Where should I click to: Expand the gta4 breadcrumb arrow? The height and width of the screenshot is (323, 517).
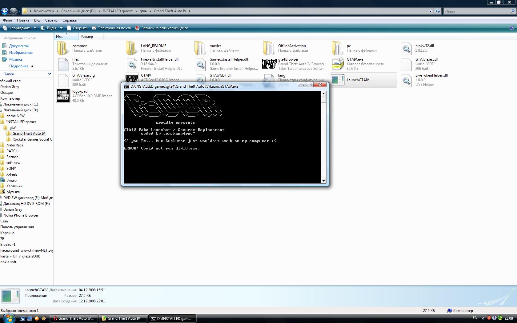tap(150, 11)
